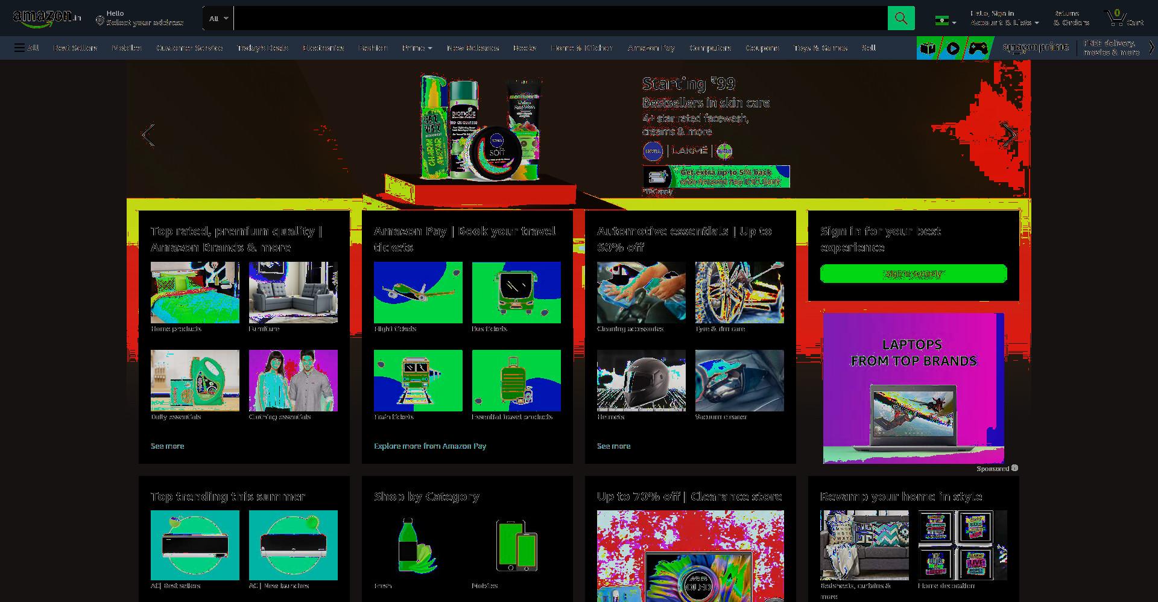Click in the search text field
Viewport: 1158px width, 602px height.
(560, 18)
